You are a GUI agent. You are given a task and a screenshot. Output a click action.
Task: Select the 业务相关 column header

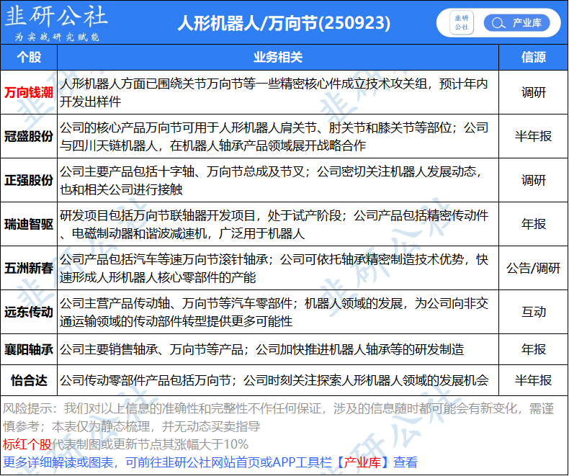tap(277, 57)
